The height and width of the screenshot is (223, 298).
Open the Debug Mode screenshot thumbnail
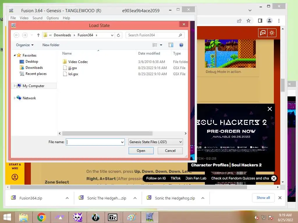point(230,53)
